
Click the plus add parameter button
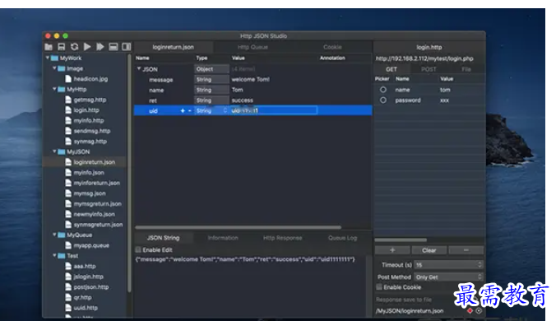coord(392,250)
